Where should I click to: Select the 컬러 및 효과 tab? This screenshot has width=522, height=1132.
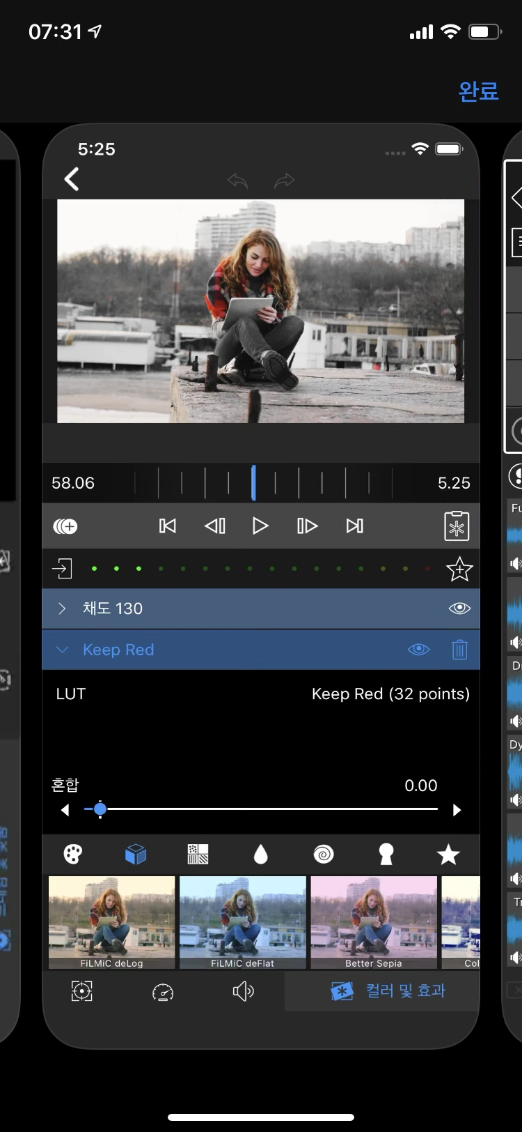pyautogui.click(x=382, y=990)
